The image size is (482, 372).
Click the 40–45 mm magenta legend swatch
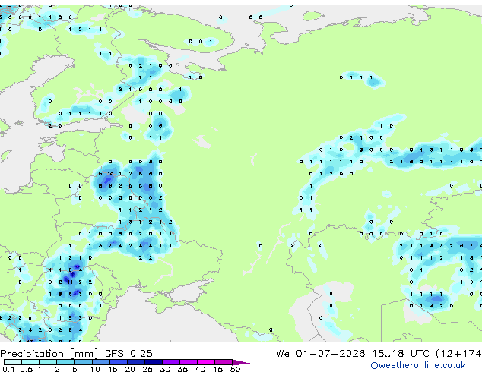tap(206, 362)
